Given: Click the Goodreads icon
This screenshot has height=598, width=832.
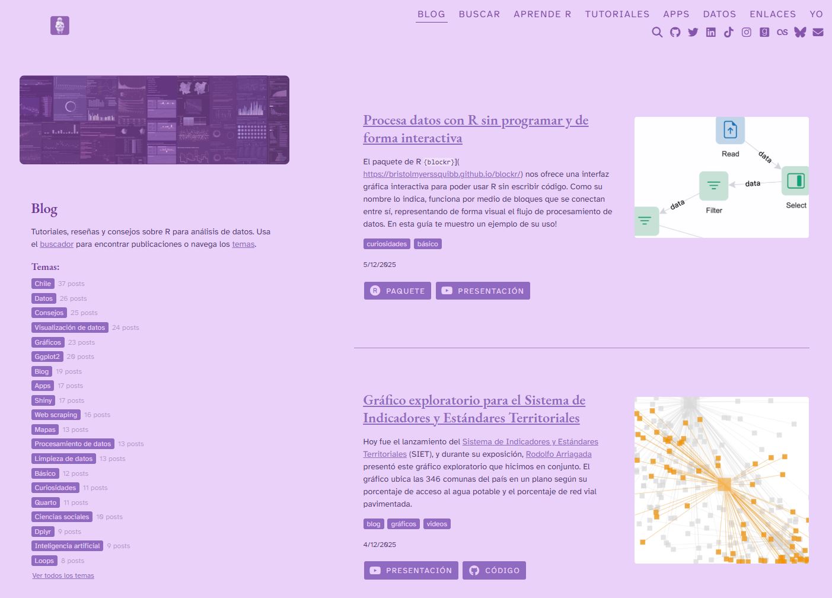Looking at the screenshot, I should pos(764,32).
